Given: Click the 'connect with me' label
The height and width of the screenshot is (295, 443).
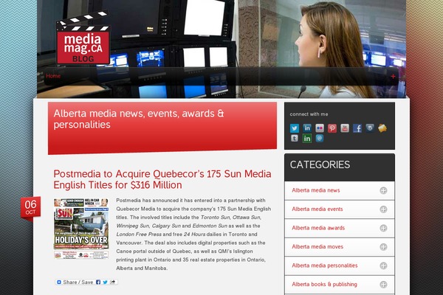Looking at the screenshot, I should [x=309, y=114].
